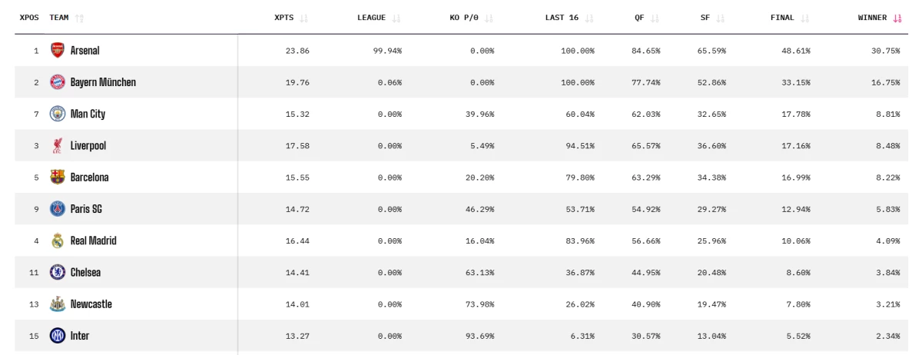Viewport: 922px width, 355px height.
Task: Click the Arsenal club crest icon
Action: (x=58, y=51)
